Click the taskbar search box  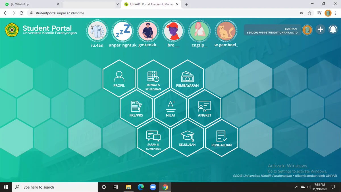pyautogui.click(x=55, y=187)
